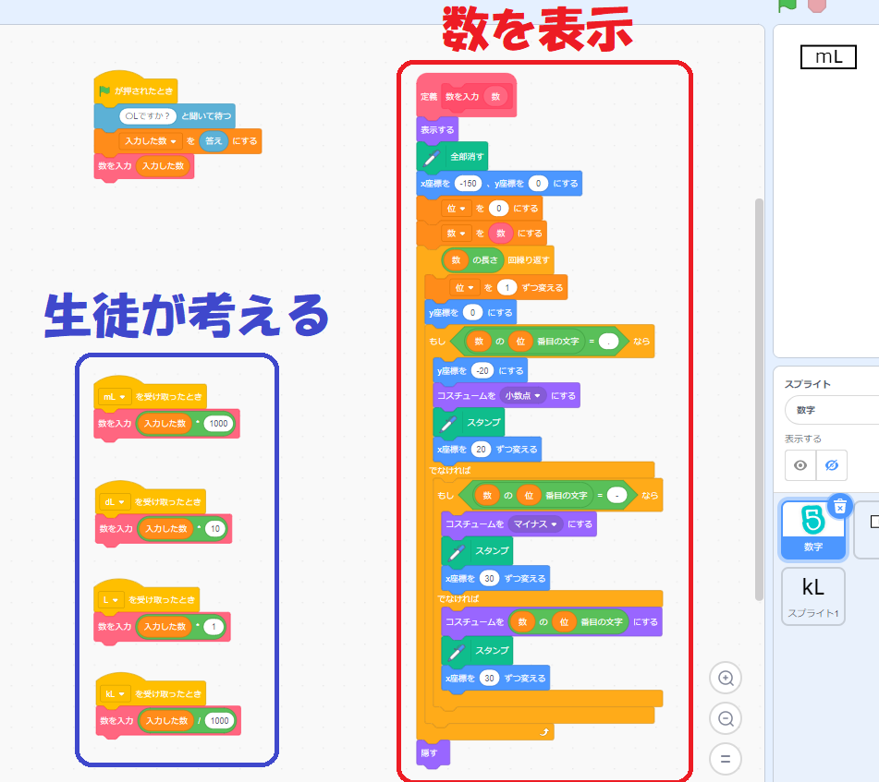Zoom out of the code workspace
879x782 pixels.
[x=726, y=718]
